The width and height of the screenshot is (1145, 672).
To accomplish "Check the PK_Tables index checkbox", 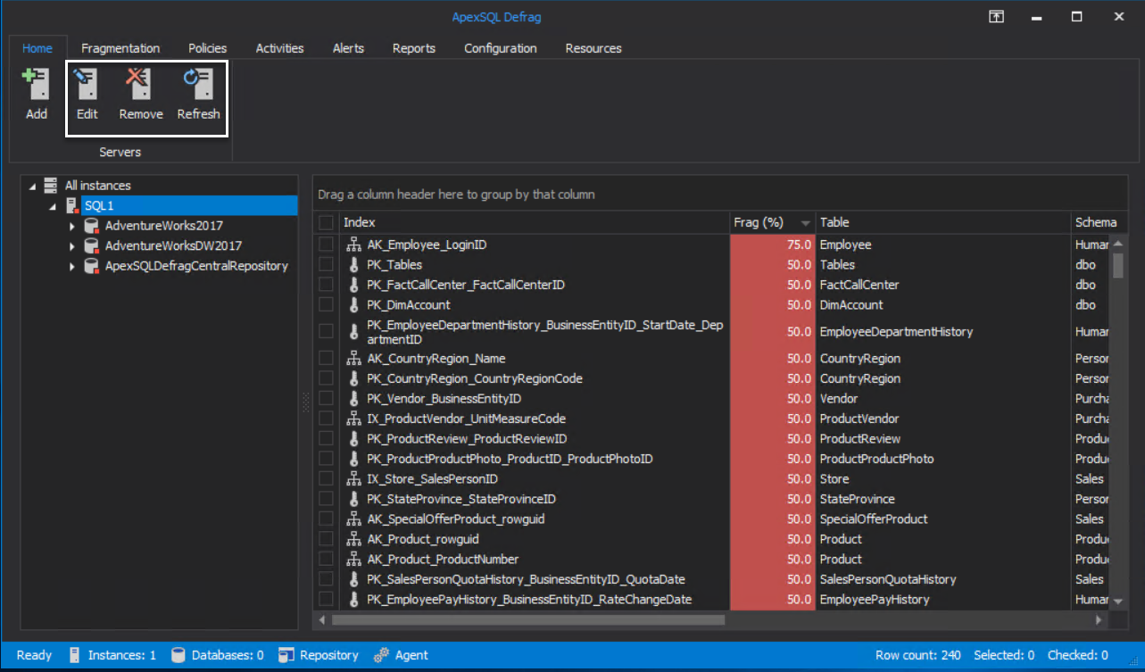I will tap(326, 264).
